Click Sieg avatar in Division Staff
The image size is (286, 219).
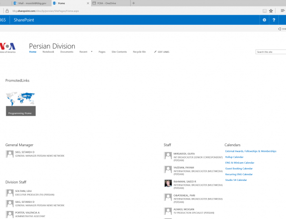tap(10, 203)
